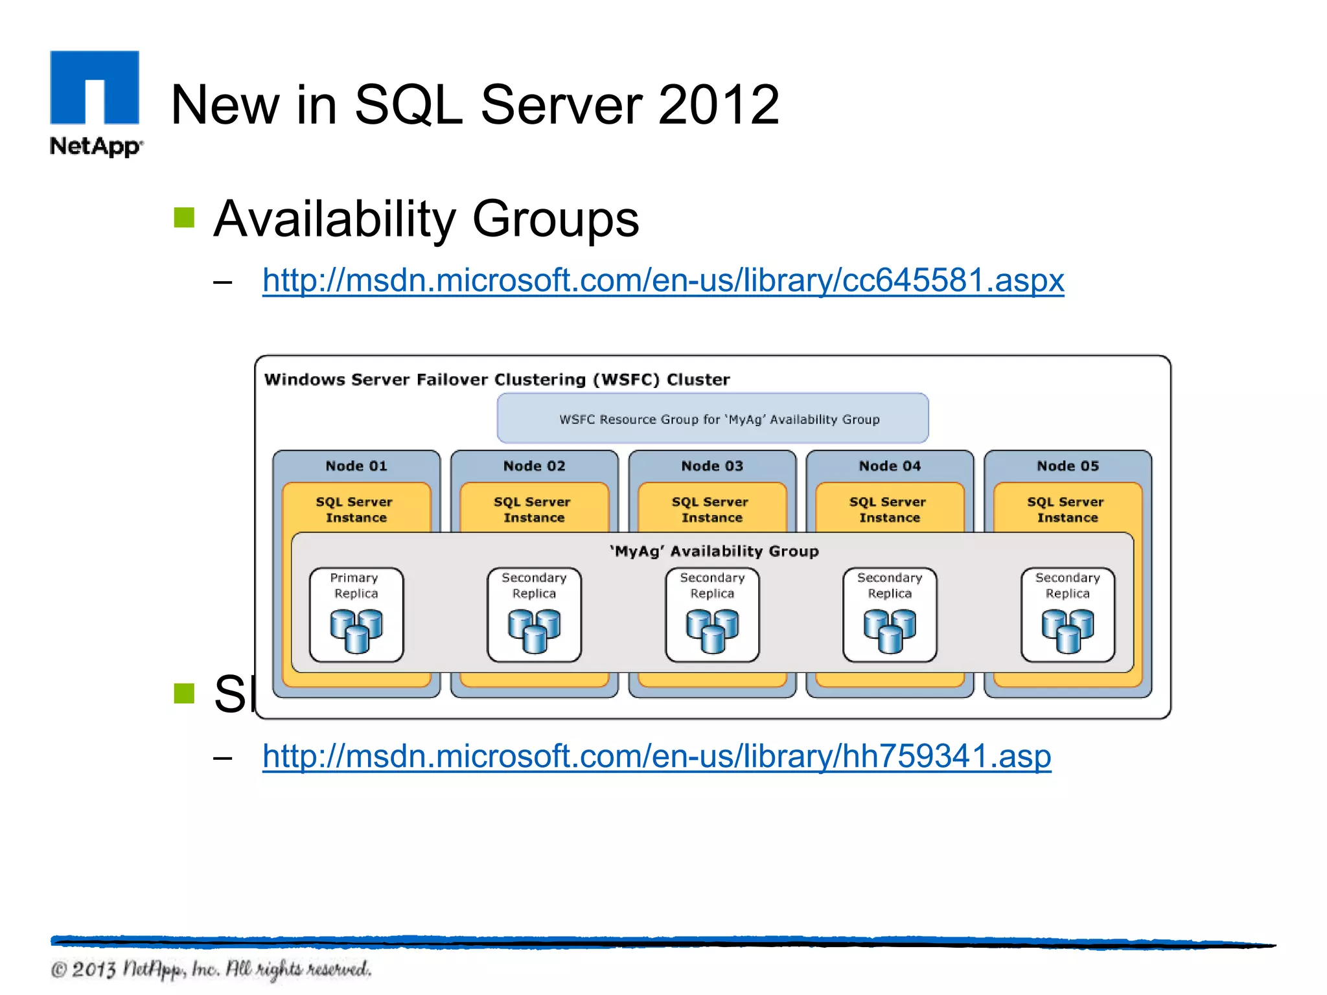Click the Node 04 database cylinders icon
1327x995 pixels.
point(890,630)
